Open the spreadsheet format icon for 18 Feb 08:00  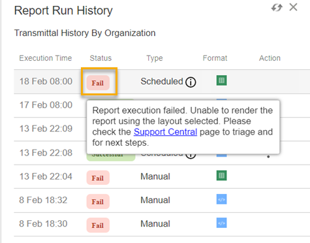221,80
